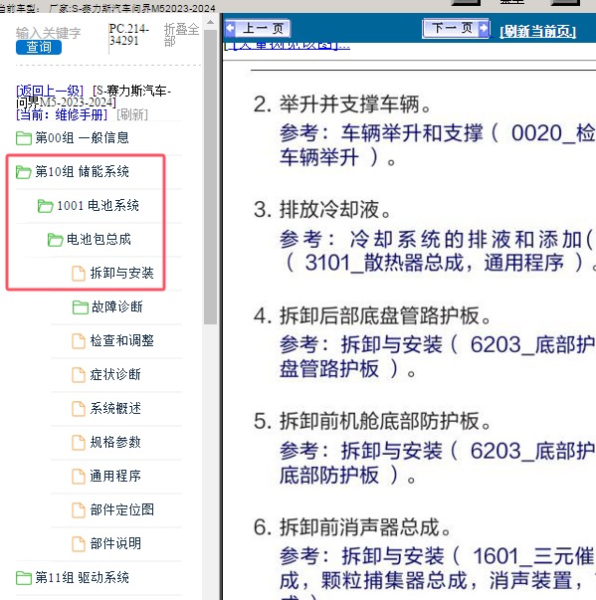The image size is (596, 600).
Task: Open the 6203 reference under step 5
Action: tap(437, 463)
